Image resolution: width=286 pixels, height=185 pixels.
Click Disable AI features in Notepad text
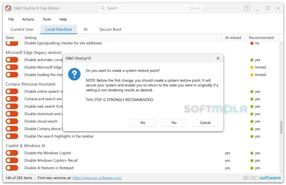pyautogui.click(x=49, y=168)
